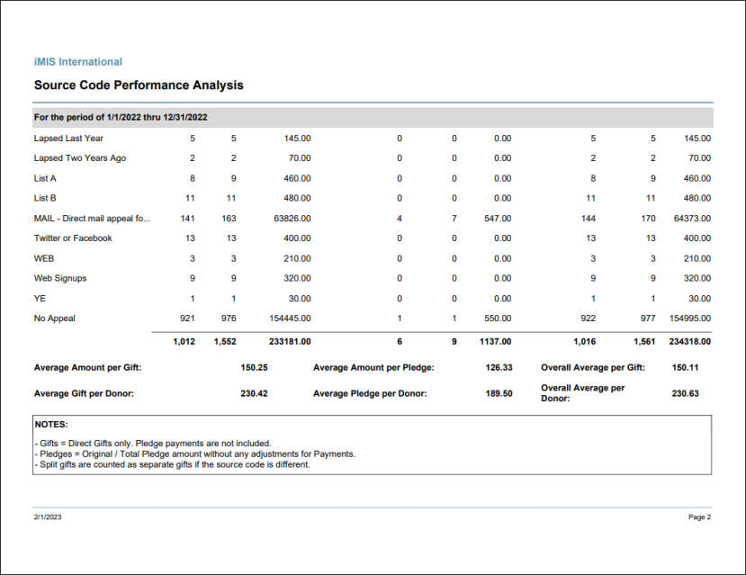This screenshot has height=575, width=746.
Task: Click the iMIS International heading
Action: pos(78,62)
